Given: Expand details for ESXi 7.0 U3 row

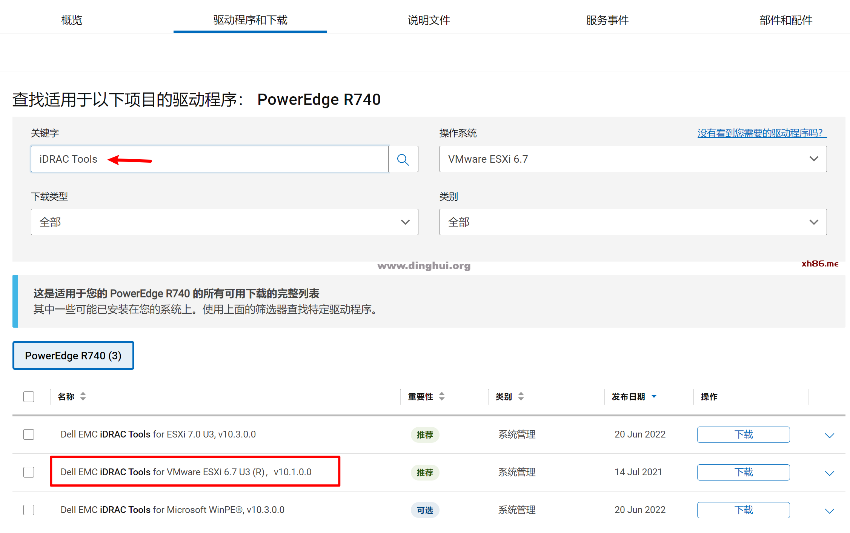Looking at the screenshot, I should click(829, 435).
